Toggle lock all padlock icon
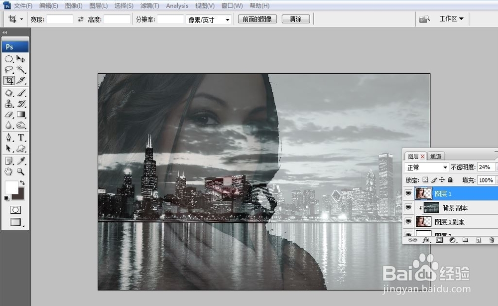 tap(450, 180)
